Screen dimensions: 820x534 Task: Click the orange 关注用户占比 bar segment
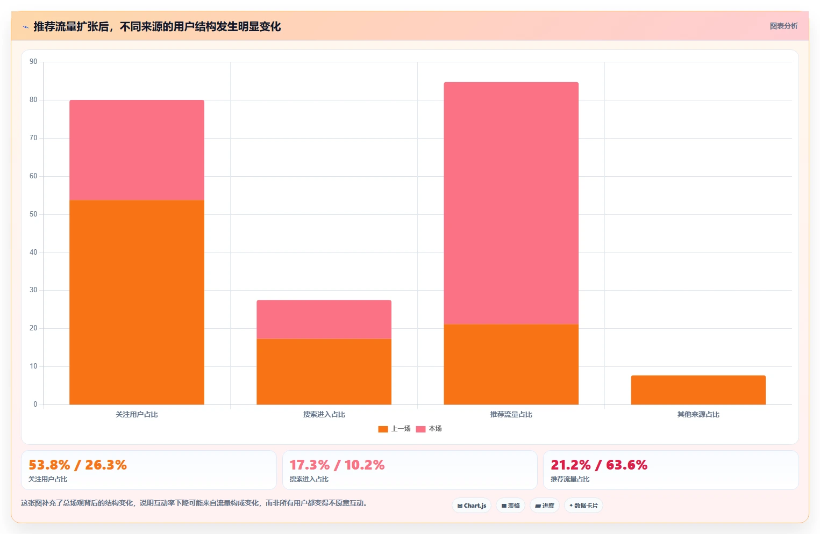[137, 302]
